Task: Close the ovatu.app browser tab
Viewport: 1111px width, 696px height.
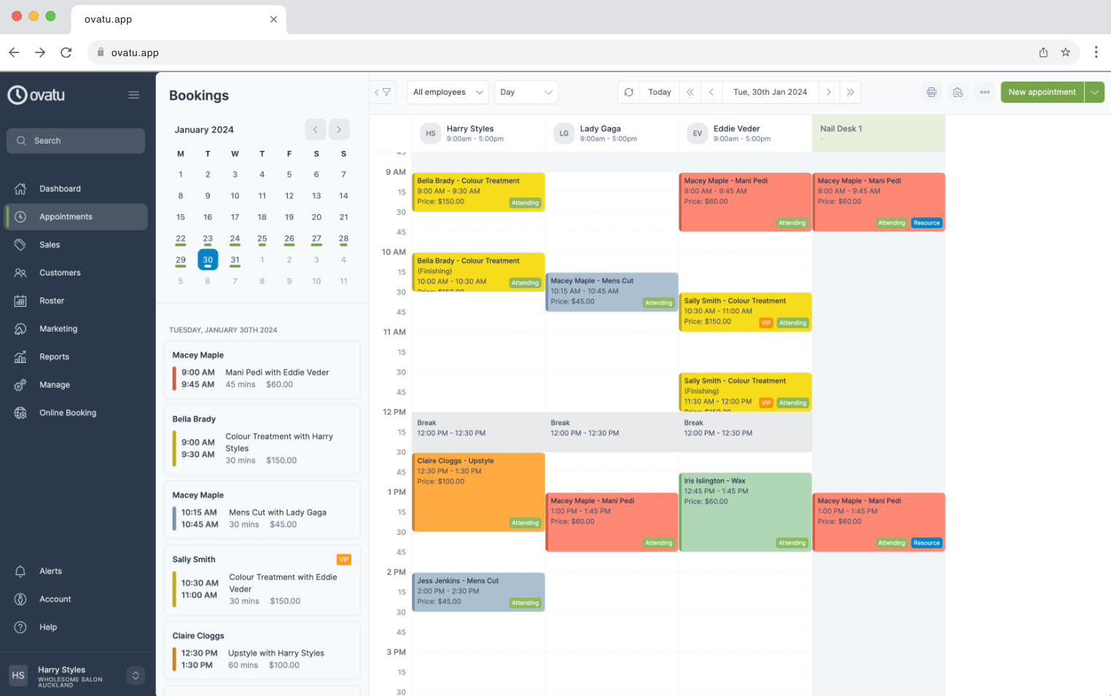Action: coord(273,20)
